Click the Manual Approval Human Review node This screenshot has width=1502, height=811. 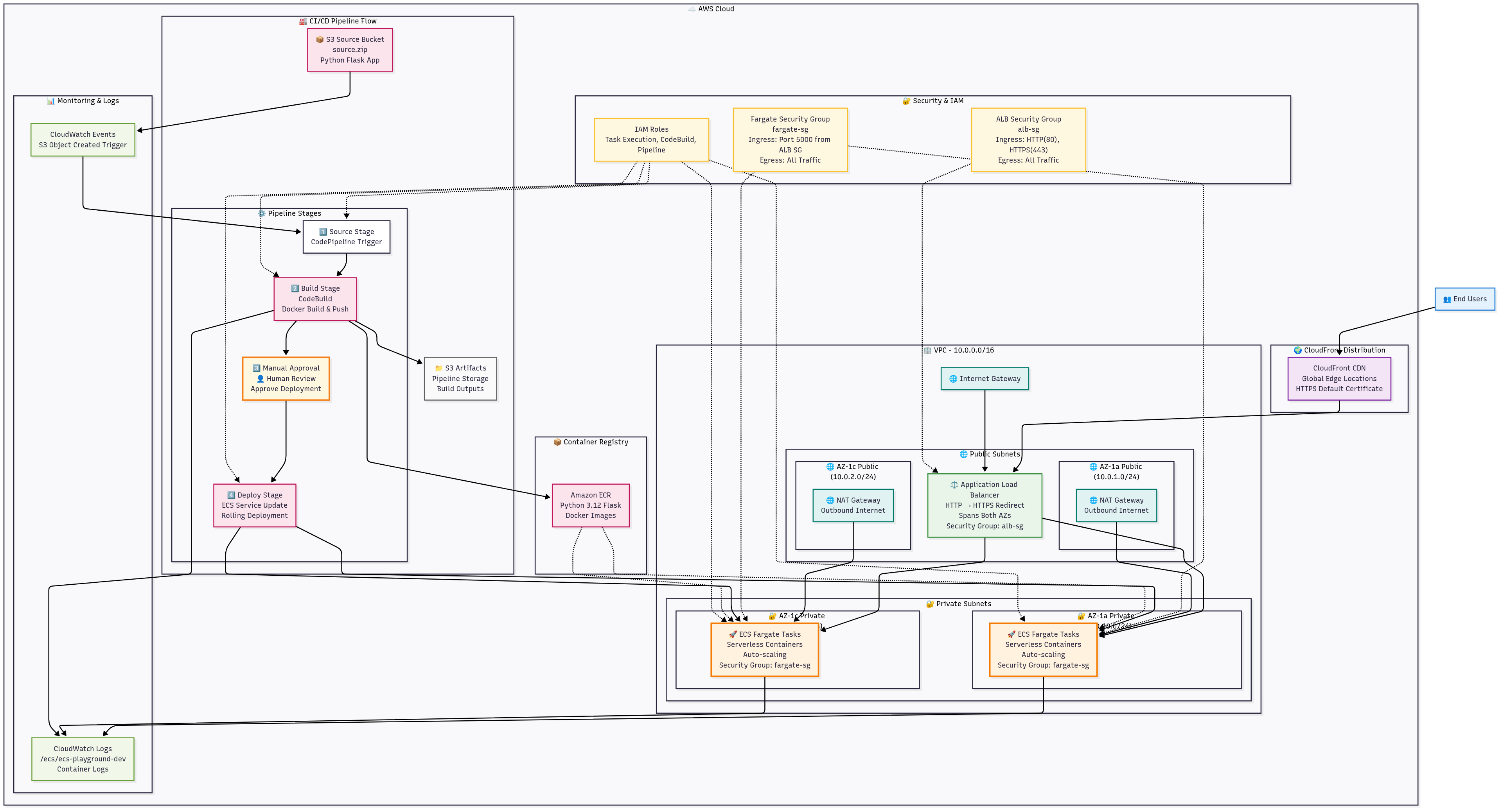pos(286,379)
